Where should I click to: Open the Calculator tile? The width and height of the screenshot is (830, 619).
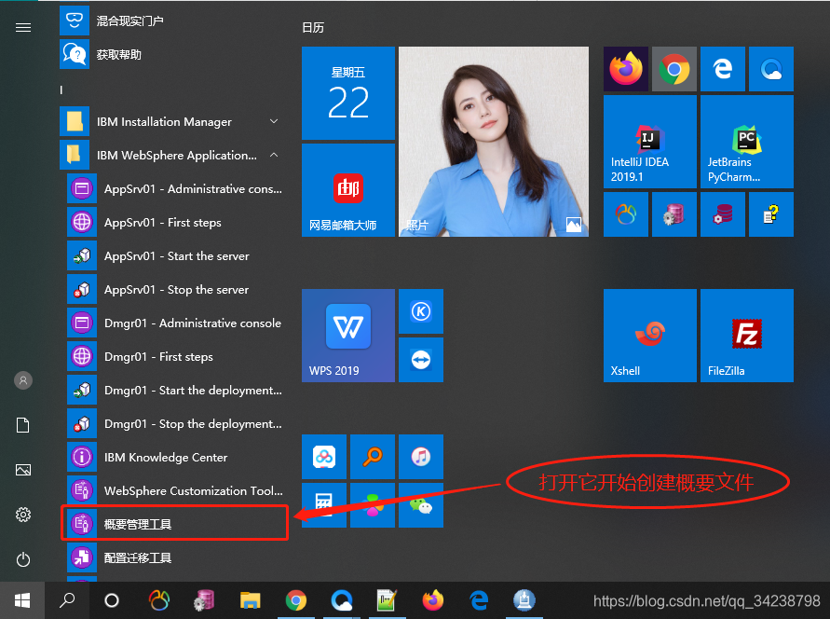324,504
